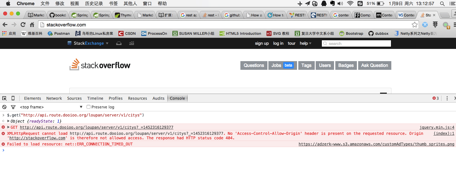Screen dimensions: 456x185
Task: Clear console with the circle-slash icon
Action: tap(4, 107)
